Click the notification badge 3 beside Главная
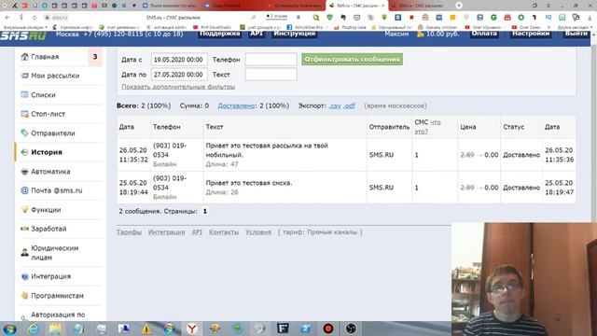Image resolution: width=597 pixels, height=336 pixels. tap(95, 57)
